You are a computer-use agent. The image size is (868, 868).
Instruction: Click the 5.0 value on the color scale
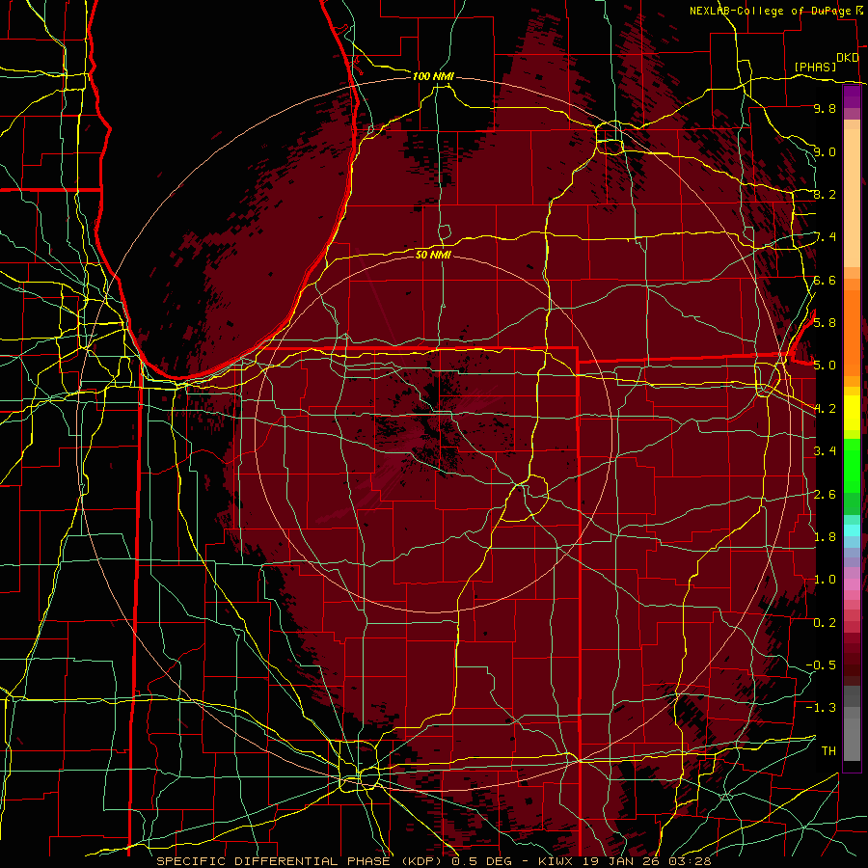point(825,366)
